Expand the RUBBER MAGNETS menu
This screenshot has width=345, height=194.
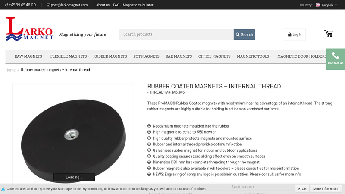111,56
